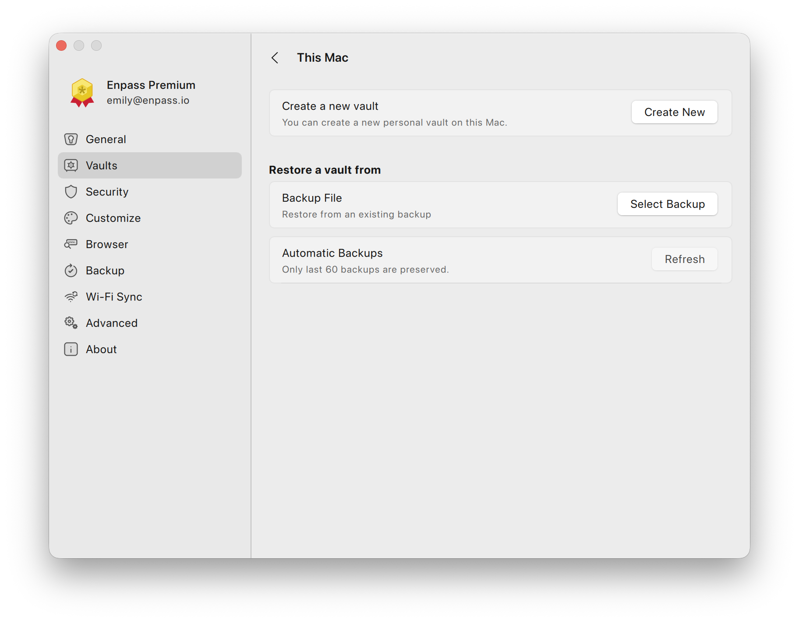This screenshot has width=799, height=623.
Task: Click the About info icon
Action: click(x=71, y=349)
